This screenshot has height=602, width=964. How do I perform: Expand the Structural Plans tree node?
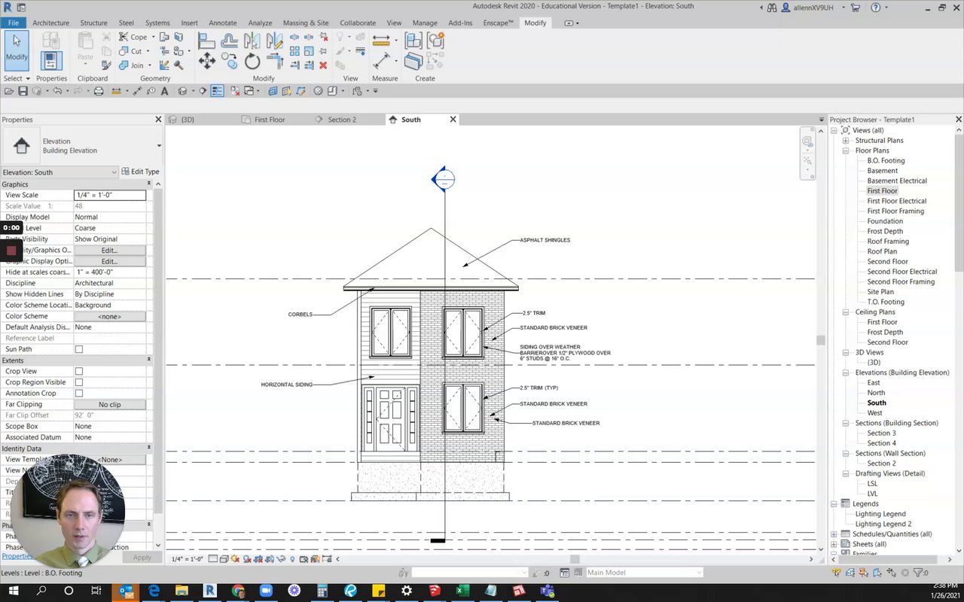pyautogui.click(x=846, y=141)
